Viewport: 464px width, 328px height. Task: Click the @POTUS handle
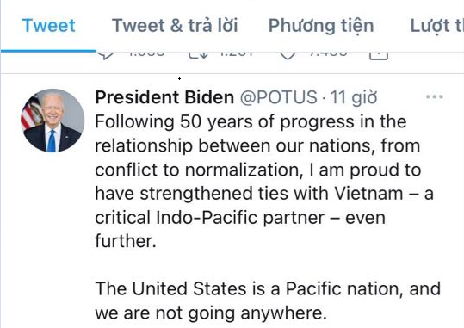coord(278,97)
